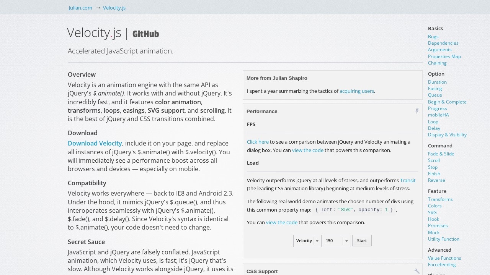The height and width of the screenshot is (275, 490).
Task: Open 'view the code' under the Load section
Action: tap(282, 222)
